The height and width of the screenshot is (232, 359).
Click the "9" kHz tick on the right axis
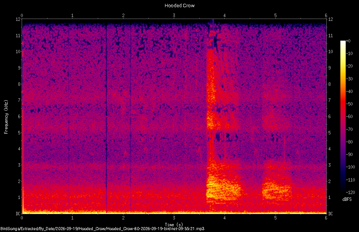click(329, 68)
